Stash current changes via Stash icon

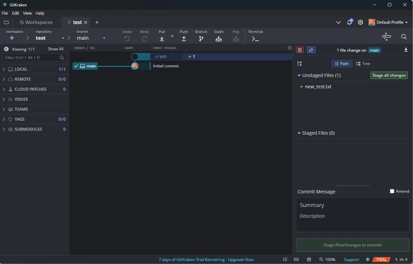pyautogui.click(x=219, y=39)
